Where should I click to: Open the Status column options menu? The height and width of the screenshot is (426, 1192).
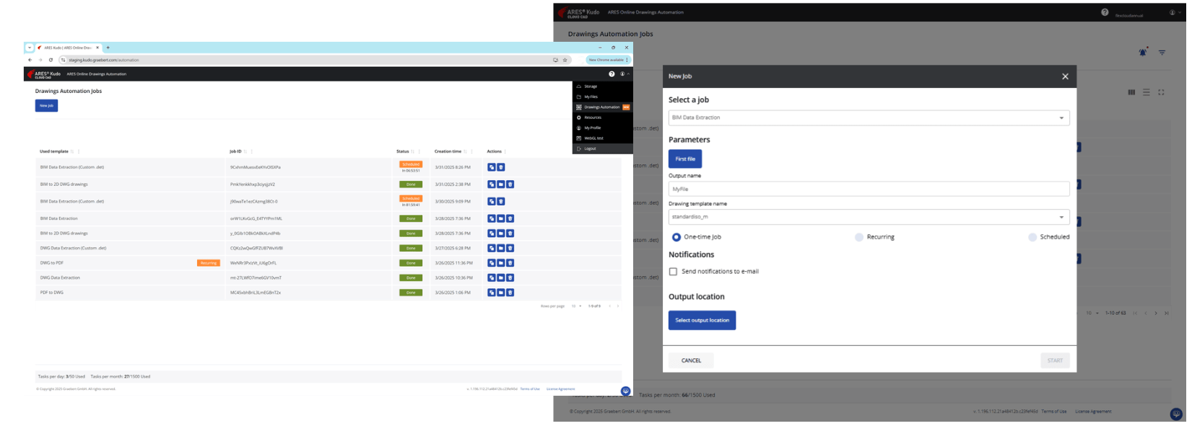pos(420,151)
